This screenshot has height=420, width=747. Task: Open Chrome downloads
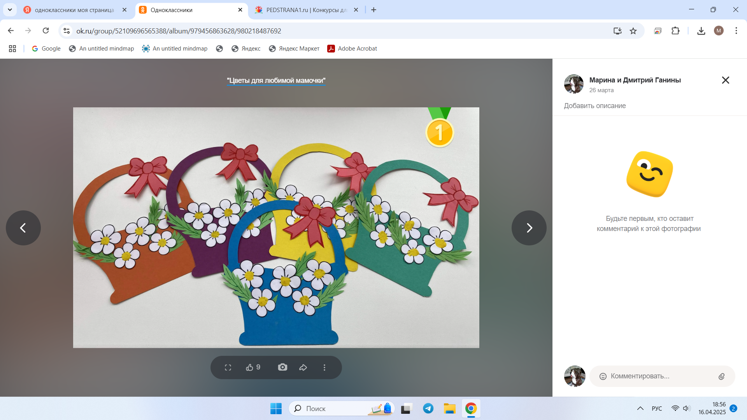[701, 31]
